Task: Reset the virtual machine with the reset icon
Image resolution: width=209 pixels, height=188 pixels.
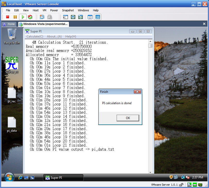Action: click(30, 17)
